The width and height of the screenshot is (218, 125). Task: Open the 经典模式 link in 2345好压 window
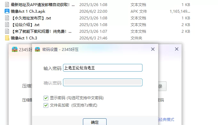(166, 120)
